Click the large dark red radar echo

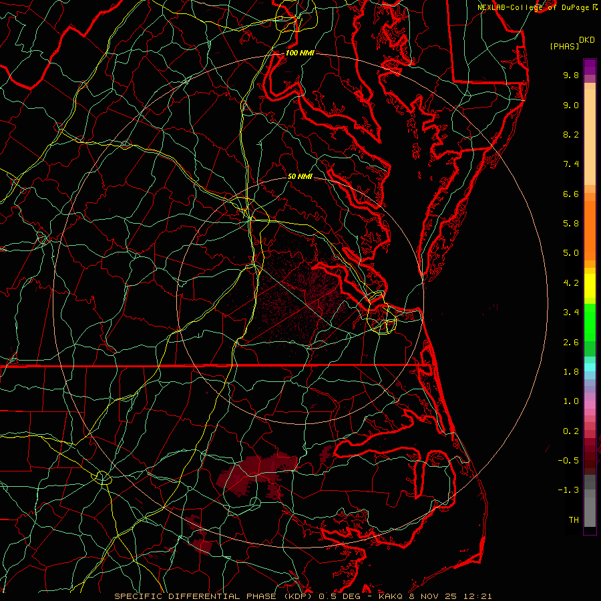[255, 475]
